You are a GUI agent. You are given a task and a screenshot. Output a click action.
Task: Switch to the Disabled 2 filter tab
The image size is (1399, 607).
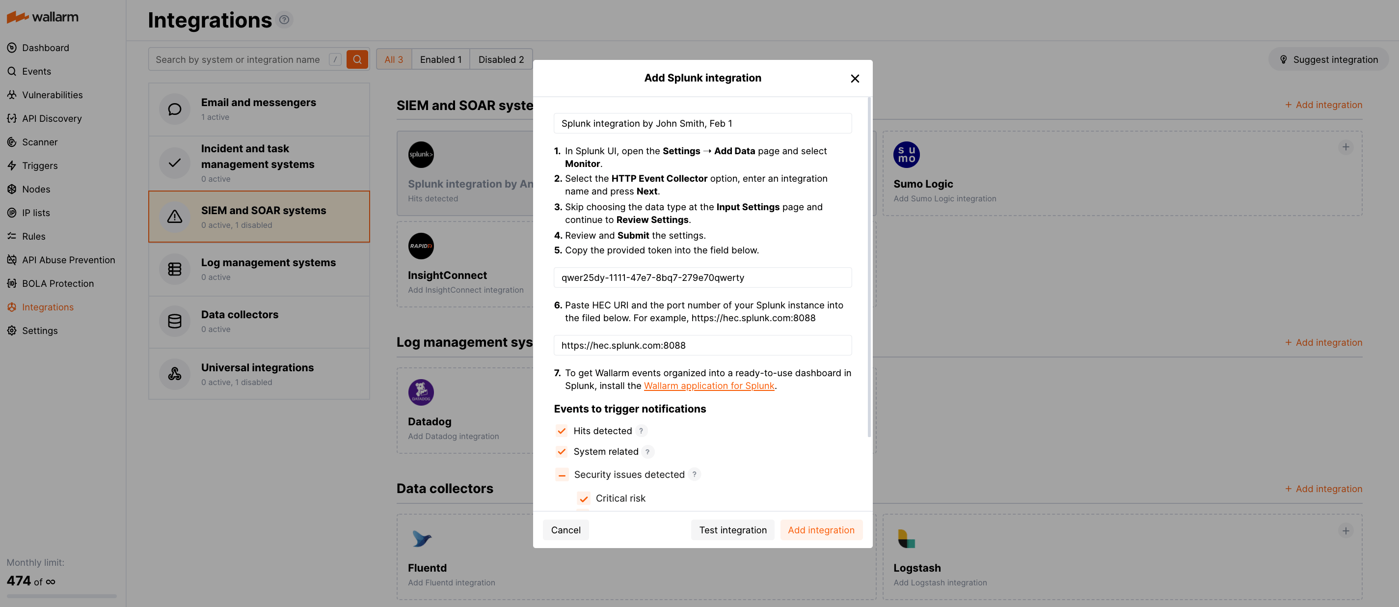(500, 59)
